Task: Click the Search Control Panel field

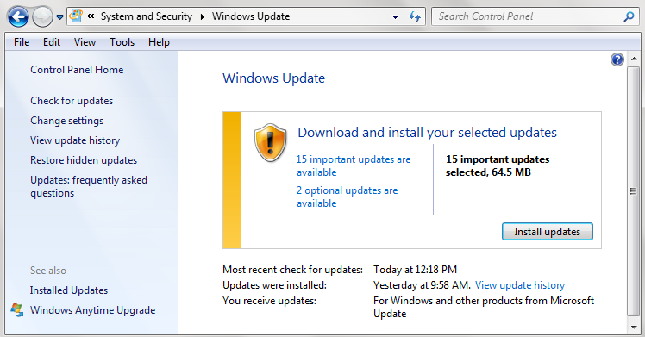Action: [x=528, y=16]
